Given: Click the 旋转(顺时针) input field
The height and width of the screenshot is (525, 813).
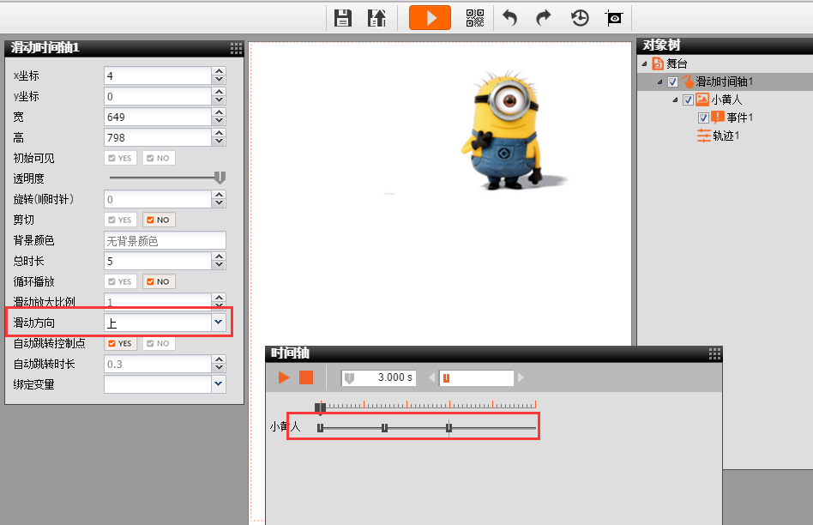Looking at the screenshot, I should click(x=158, y=199).
